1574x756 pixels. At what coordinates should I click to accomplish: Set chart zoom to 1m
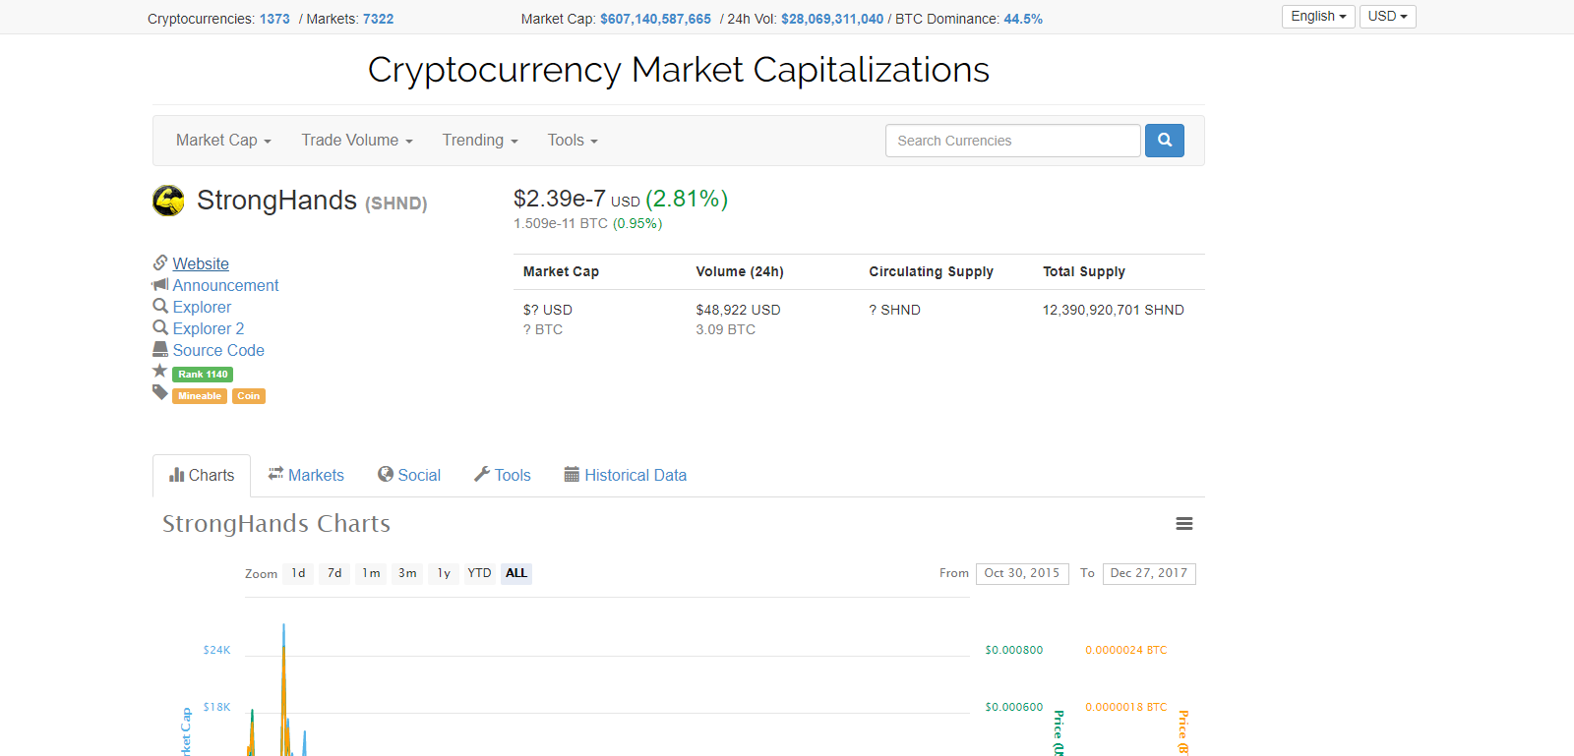pos(371,573)
